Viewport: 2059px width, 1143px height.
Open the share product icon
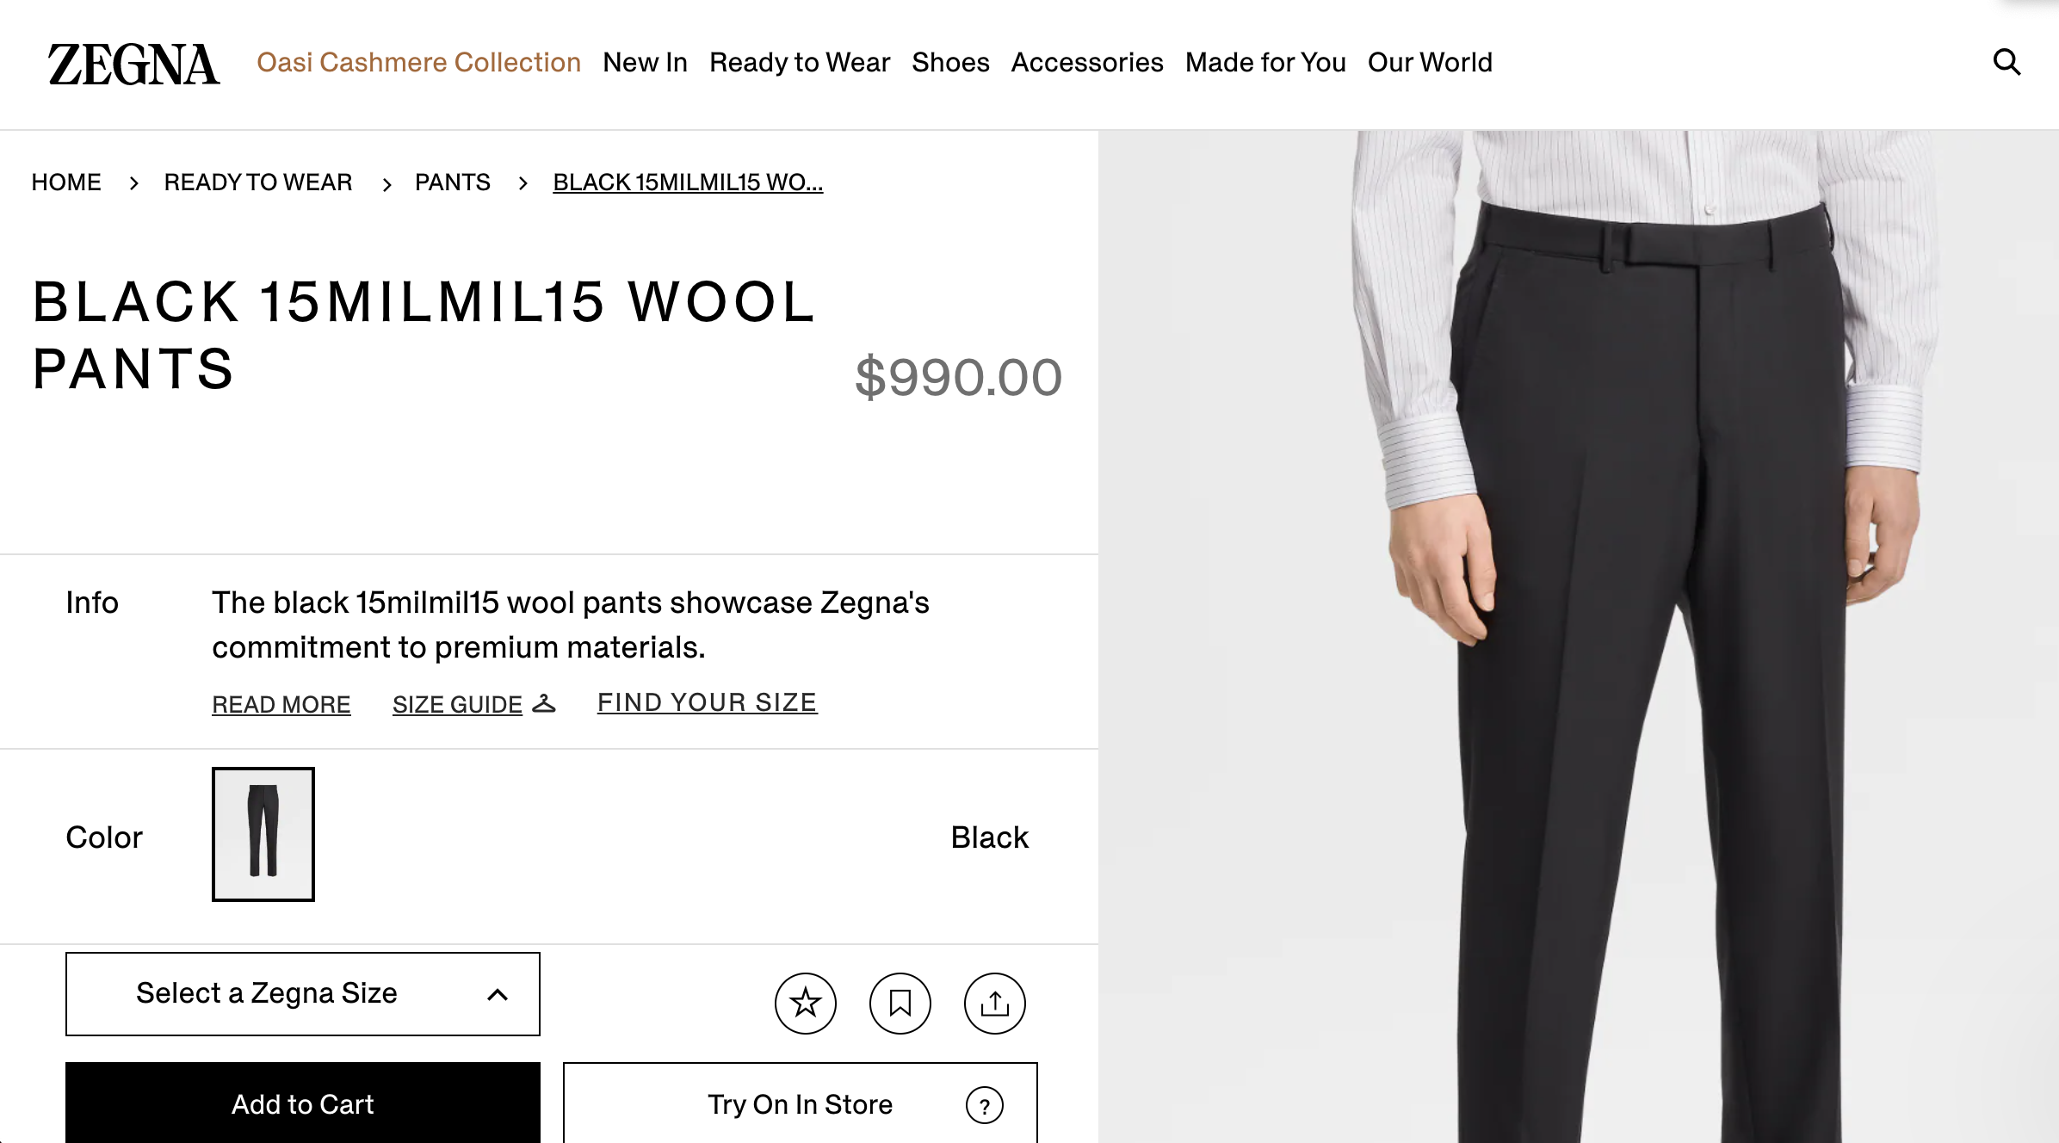[x=995, y=1003]
